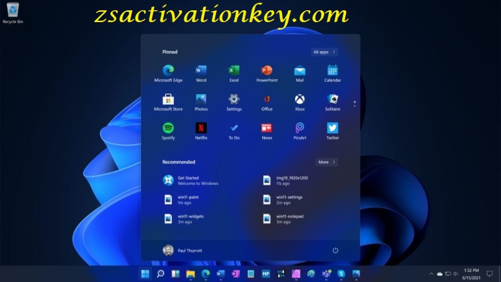Expand More recommended items
This screenshot has height=282, width=501.
pyautogui.click(x=327, y=162)
